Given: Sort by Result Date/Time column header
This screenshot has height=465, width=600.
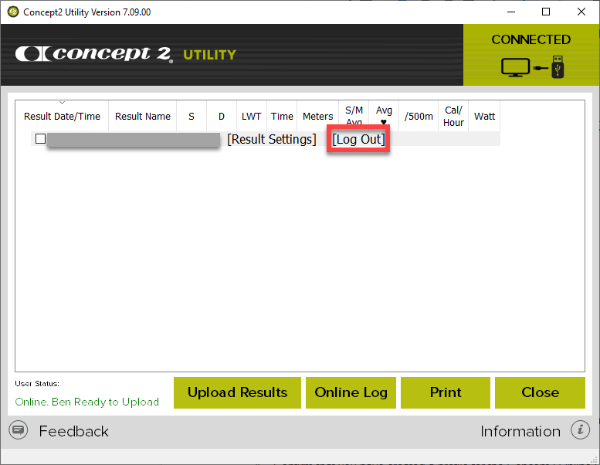Looking at the screenshot, I should (x=62, y=117).
